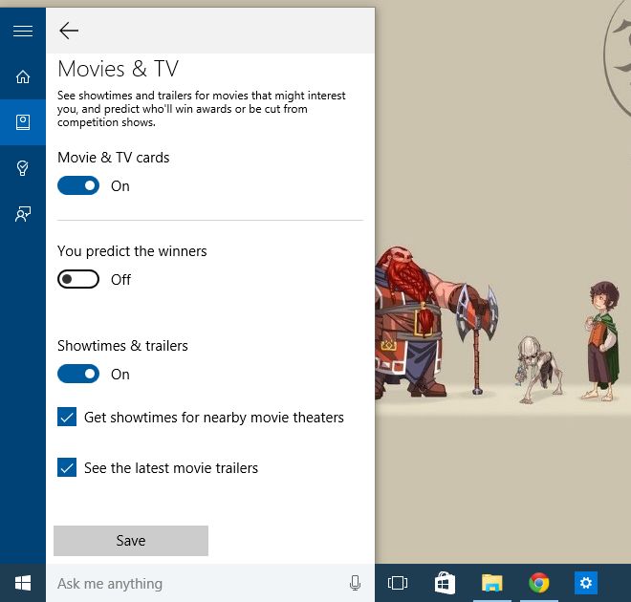Click the You predict the winners label

click(x=132, y=251)
